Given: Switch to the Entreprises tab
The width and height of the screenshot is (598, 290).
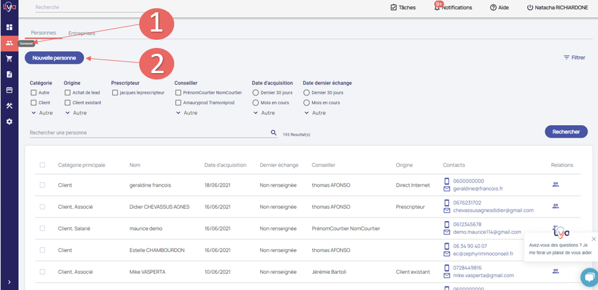Looking at the screenshot, I should pos(81,33).
